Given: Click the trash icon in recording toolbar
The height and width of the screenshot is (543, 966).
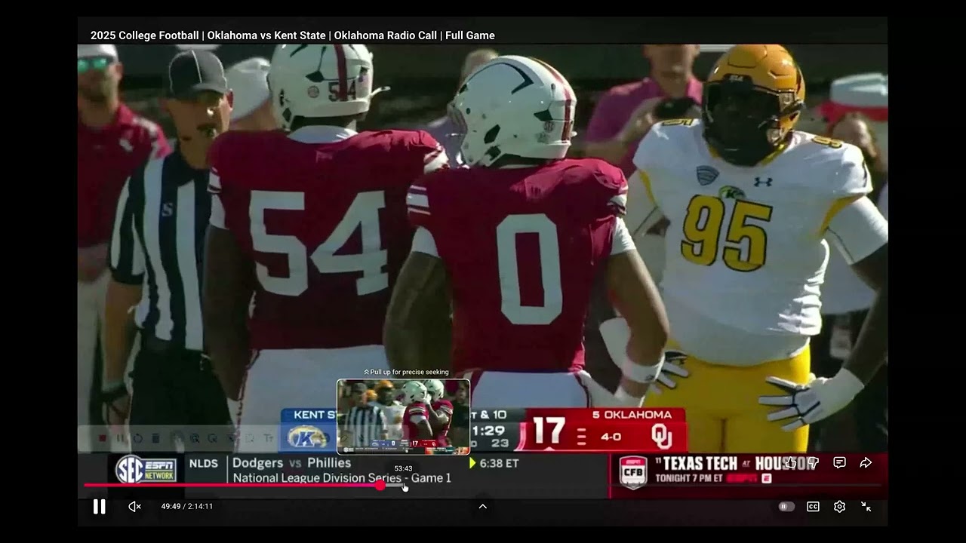Looking at the screenshot, I should pyautogui.click(x=155, y=438).
